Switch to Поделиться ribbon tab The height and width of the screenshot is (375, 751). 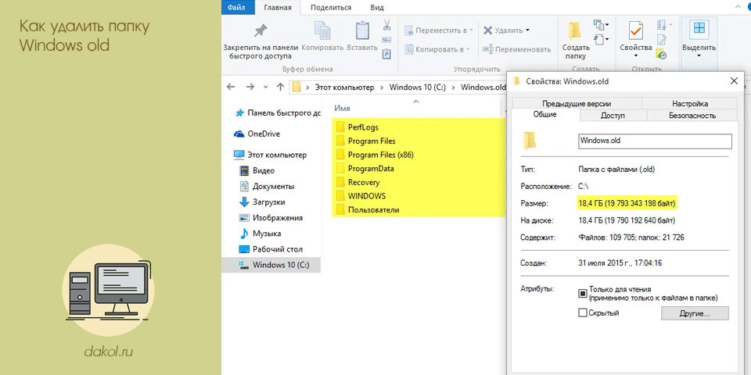[330, 8]
